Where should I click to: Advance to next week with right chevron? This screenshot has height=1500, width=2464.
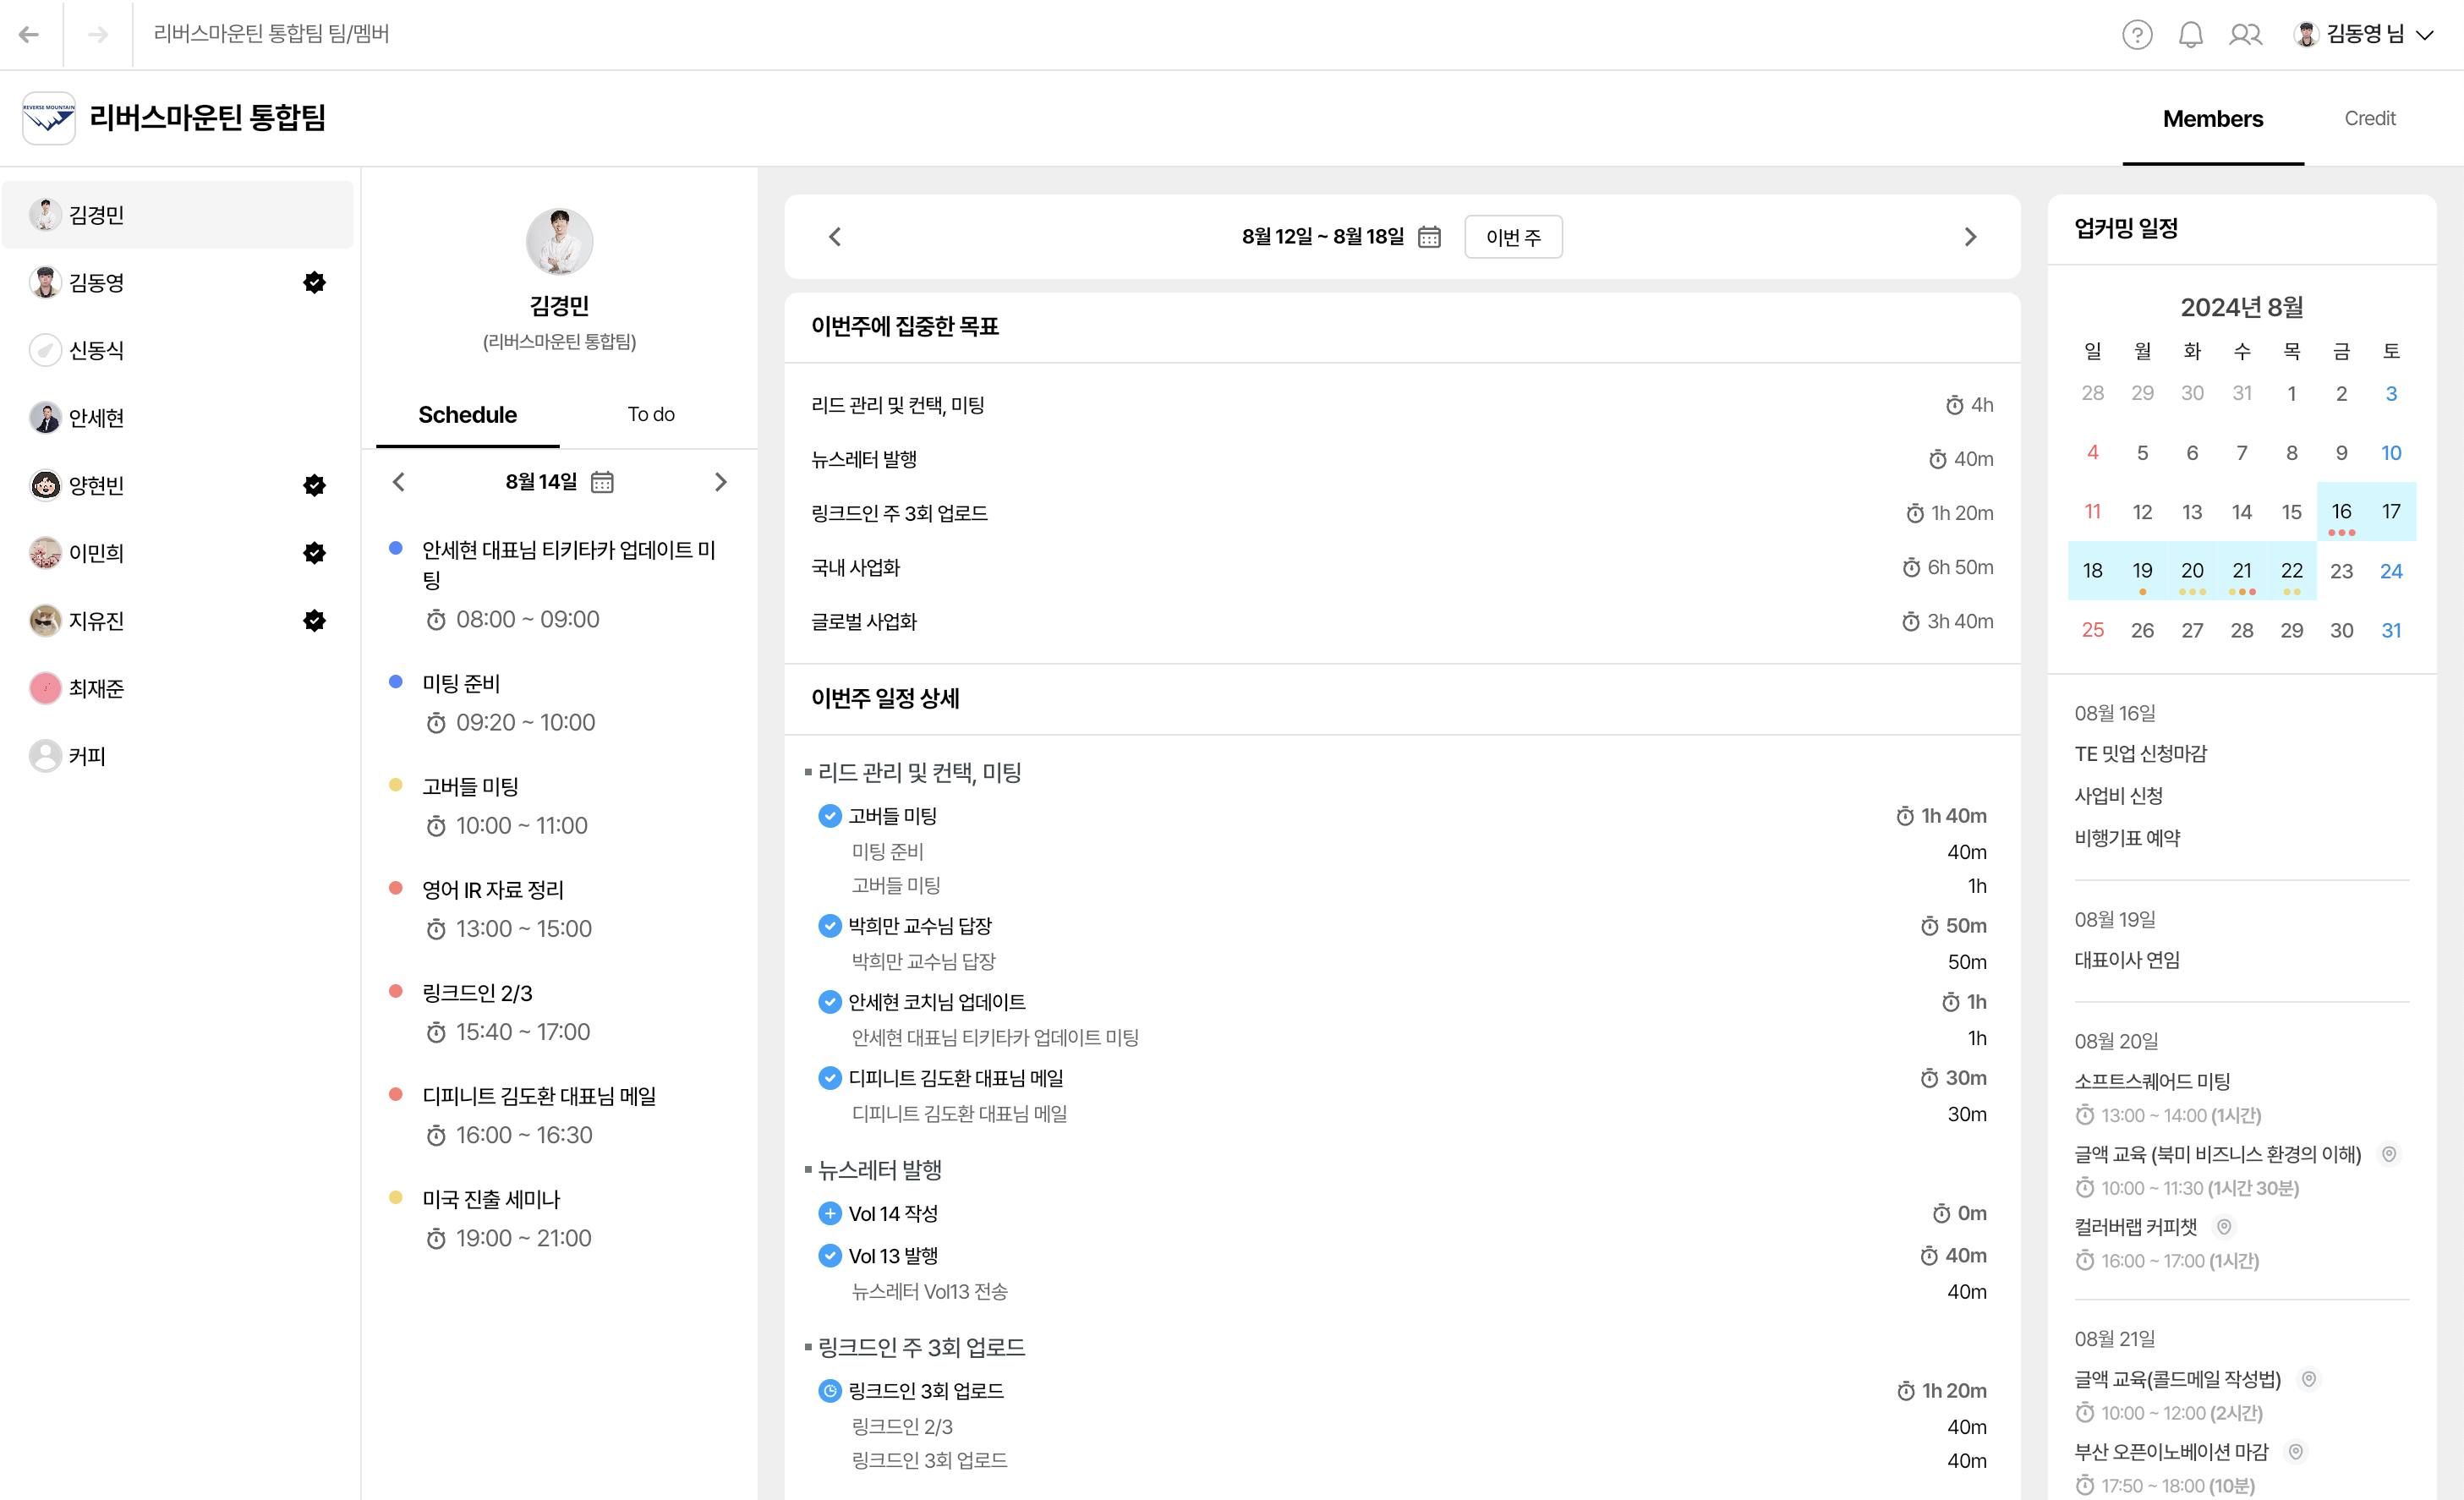[x=1969, y=236]
